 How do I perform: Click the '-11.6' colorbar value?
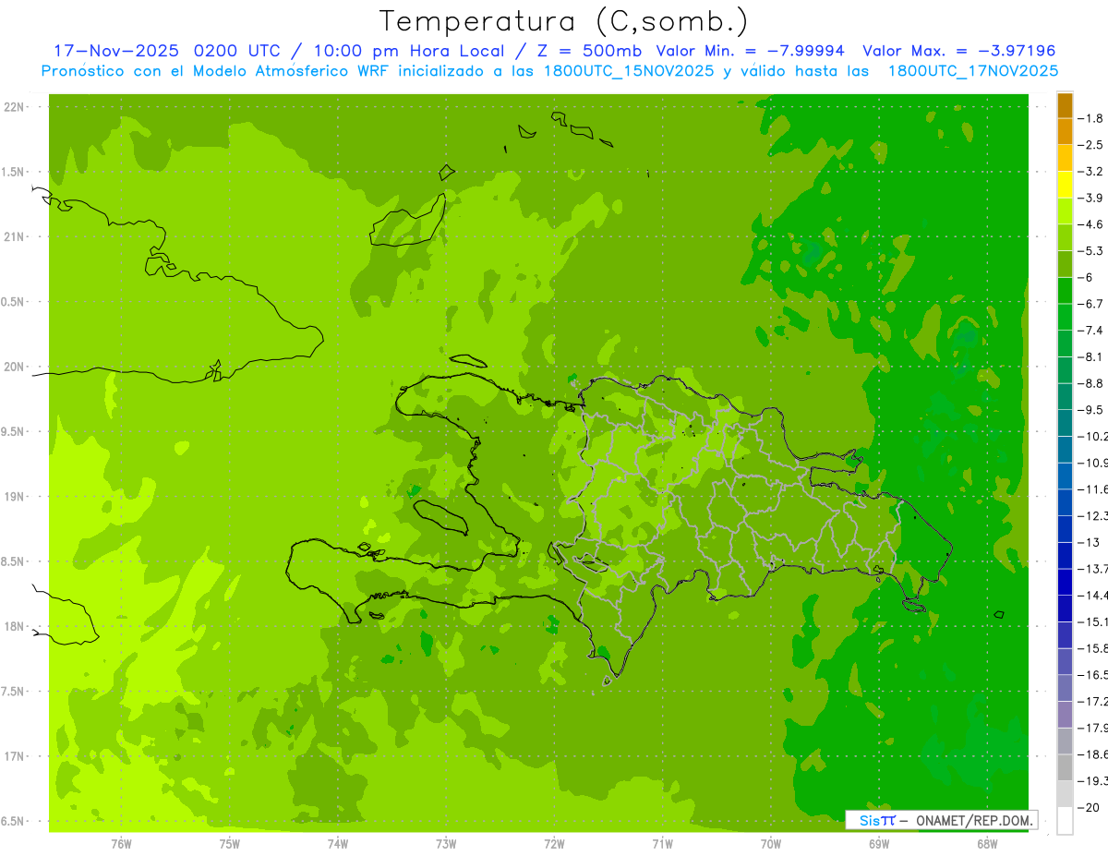pos(1092,489)
